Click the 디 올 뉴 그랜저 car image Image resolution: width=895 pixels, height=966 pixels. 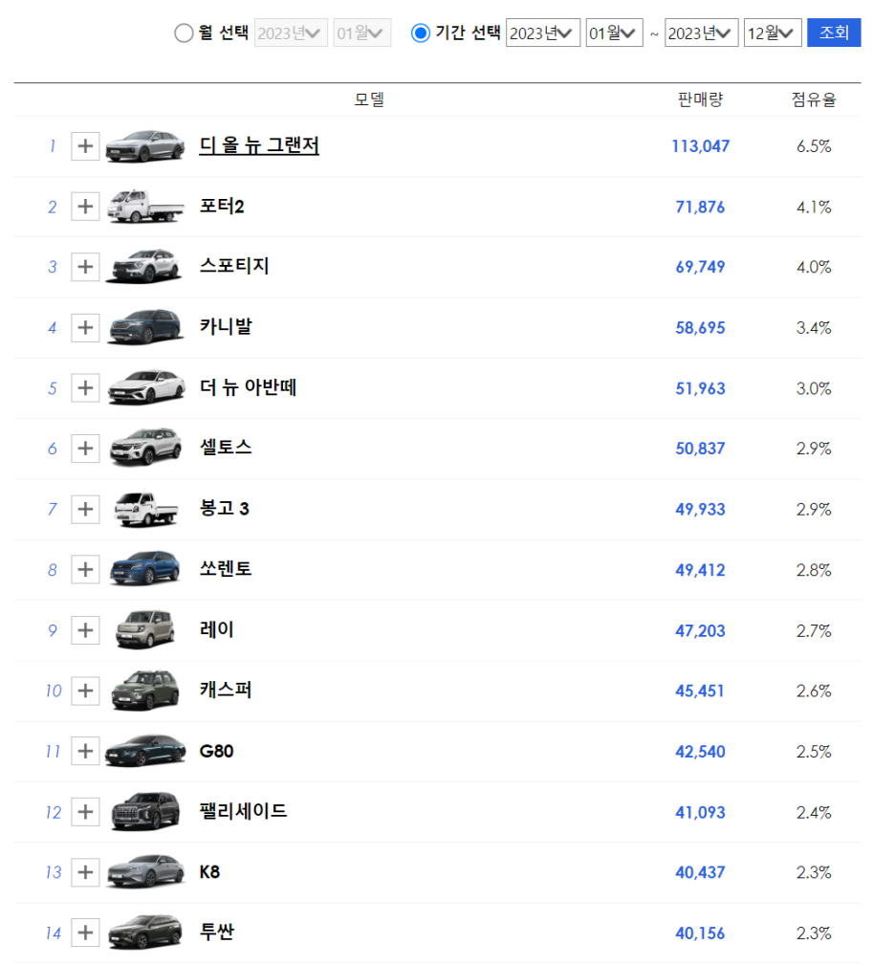click(x=145, y=146)
